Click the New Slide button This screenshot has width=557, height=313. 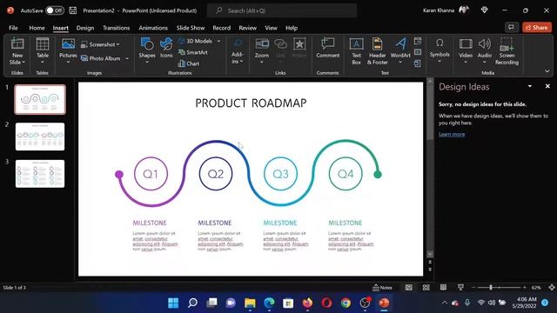(17, 51)
